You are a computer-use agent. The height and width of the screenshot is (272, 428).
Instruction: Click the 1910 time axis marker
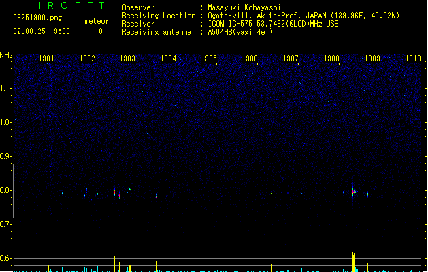pyautogui.click(x=413, y=58)
